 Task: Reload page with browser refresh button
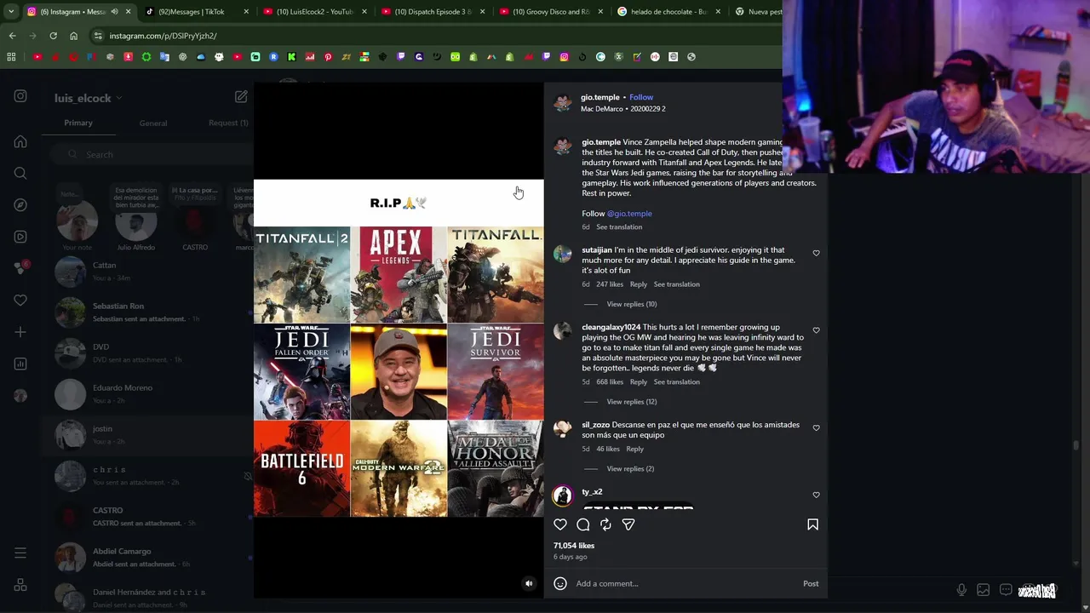[x=53, y=36]
